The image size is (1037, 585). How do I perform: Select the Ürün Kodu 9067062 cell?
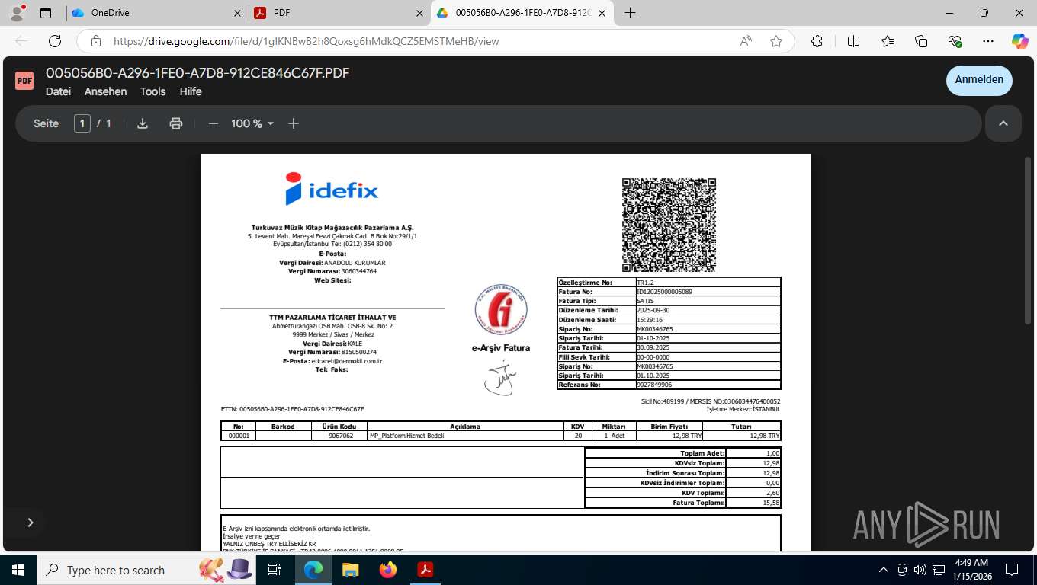tap(340, 436)
